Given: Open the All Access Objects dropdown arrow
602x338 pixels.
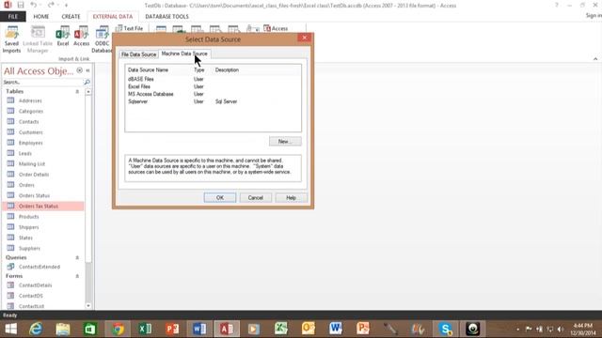Looking at the screenshot, I should coord(79,70).
